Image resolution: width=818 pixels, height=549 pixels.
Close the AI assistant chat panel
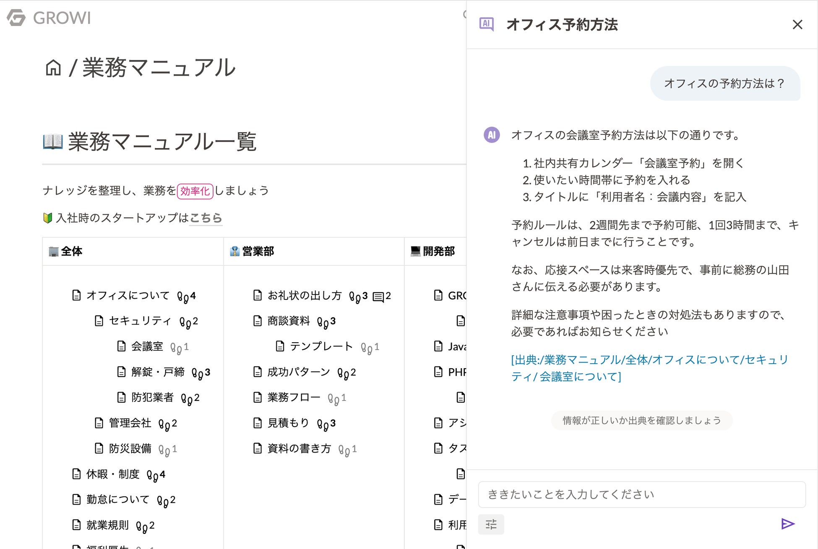tap(797, 25)
